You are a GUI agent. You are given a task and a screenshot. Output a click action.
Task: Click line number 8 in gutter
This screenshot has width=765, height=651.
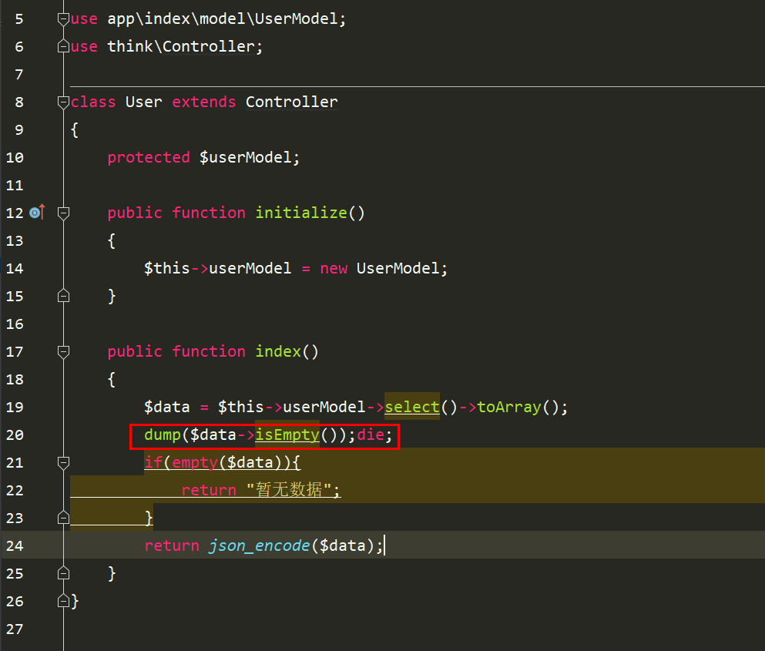(x=19, y=102)
